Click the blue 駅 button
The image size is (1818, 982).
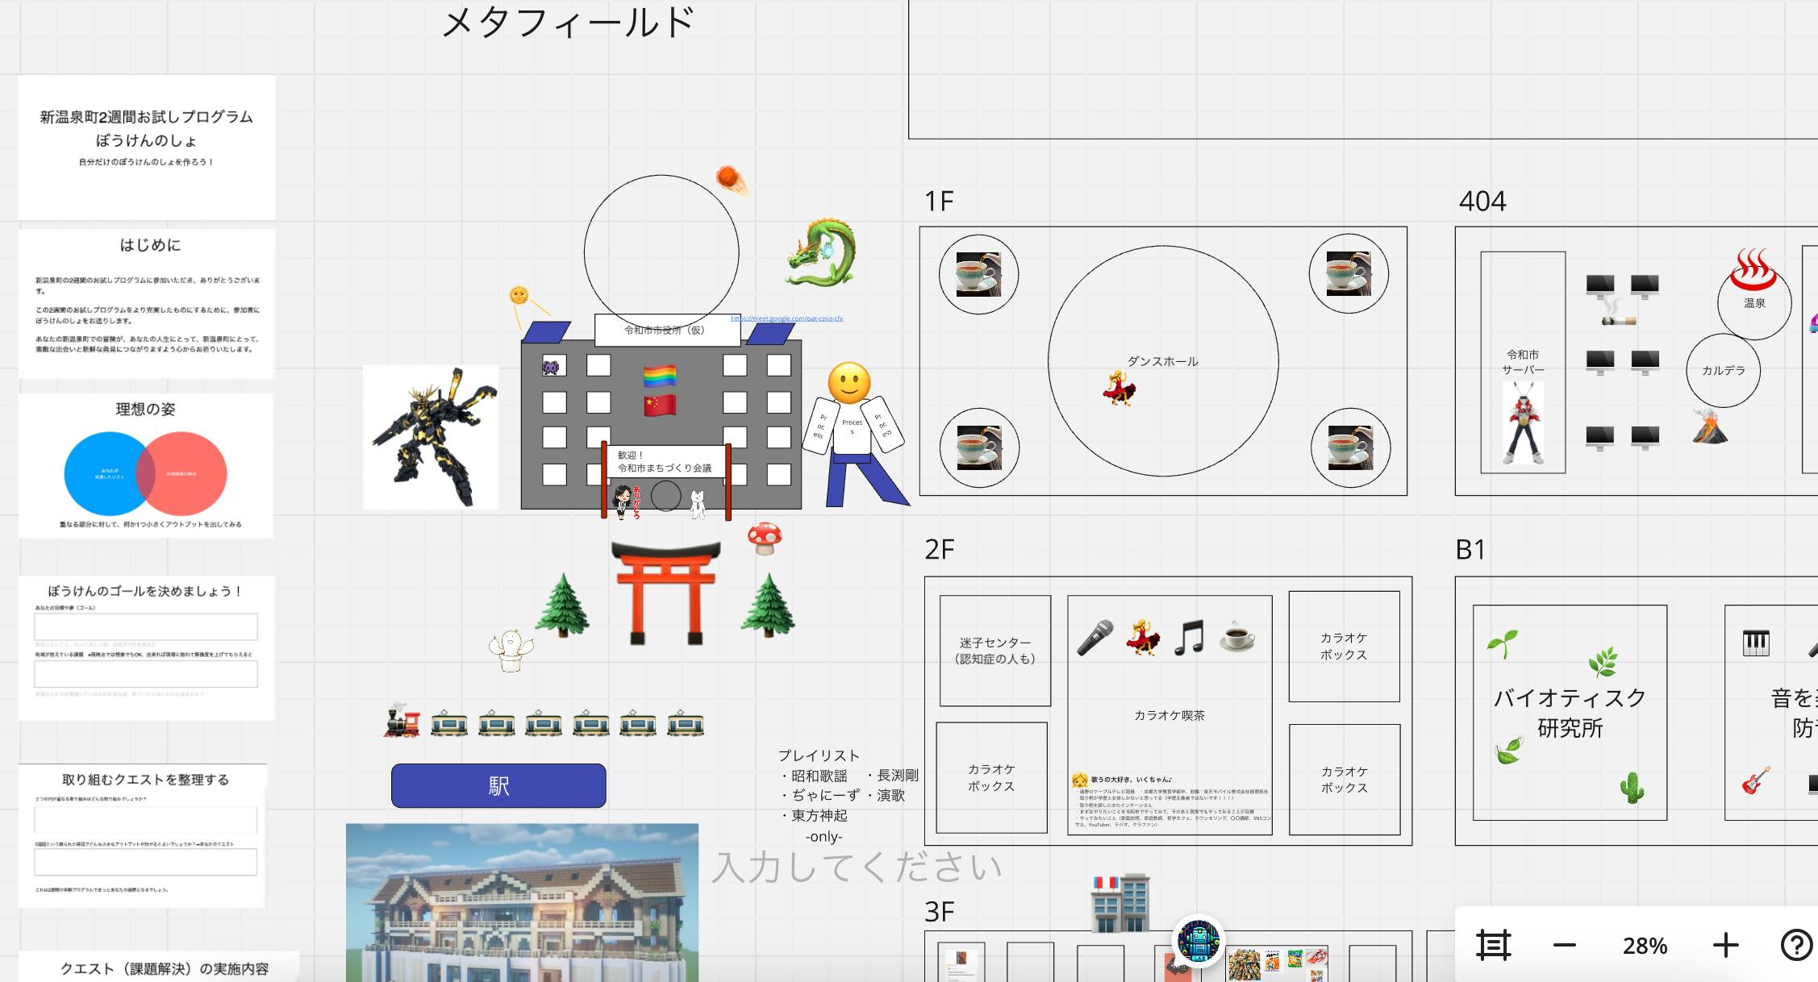(498, 785)
